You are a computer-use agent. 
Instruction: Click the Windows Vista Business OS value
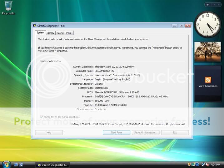point(117,75)
